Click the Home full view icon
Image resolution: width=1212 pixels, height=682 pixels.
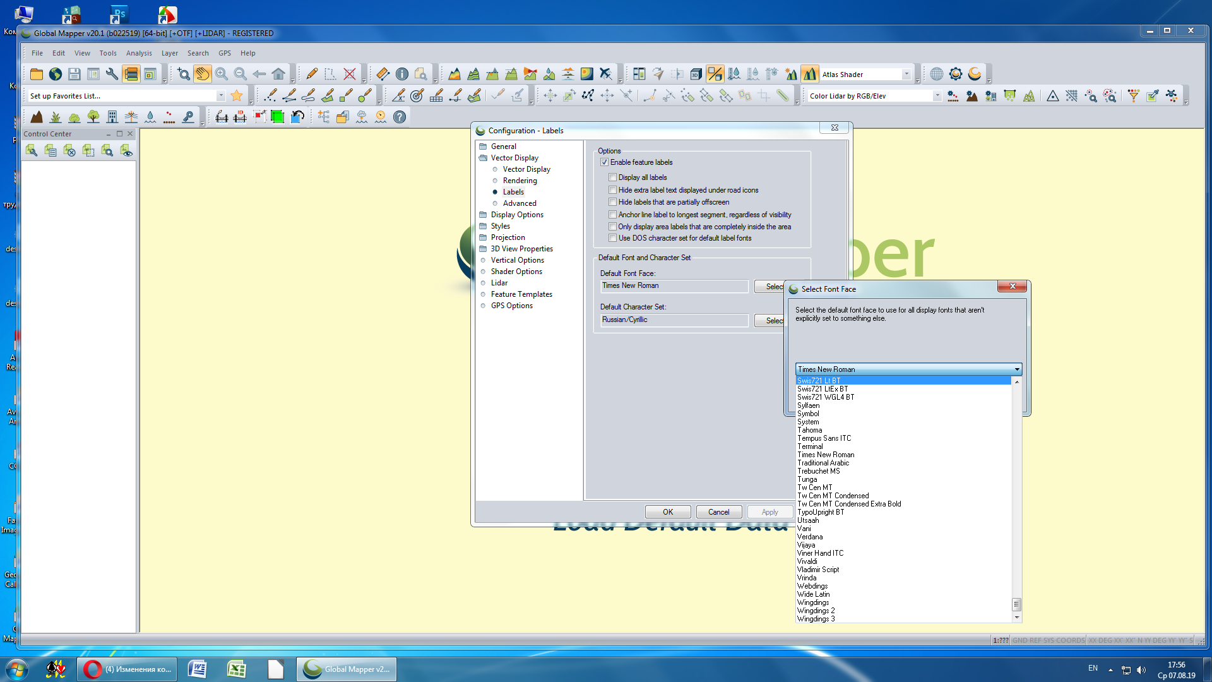(278, 75)
